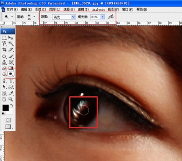
Task: Click the burn tool preset icon in options bar
Action: pos(6,17)
